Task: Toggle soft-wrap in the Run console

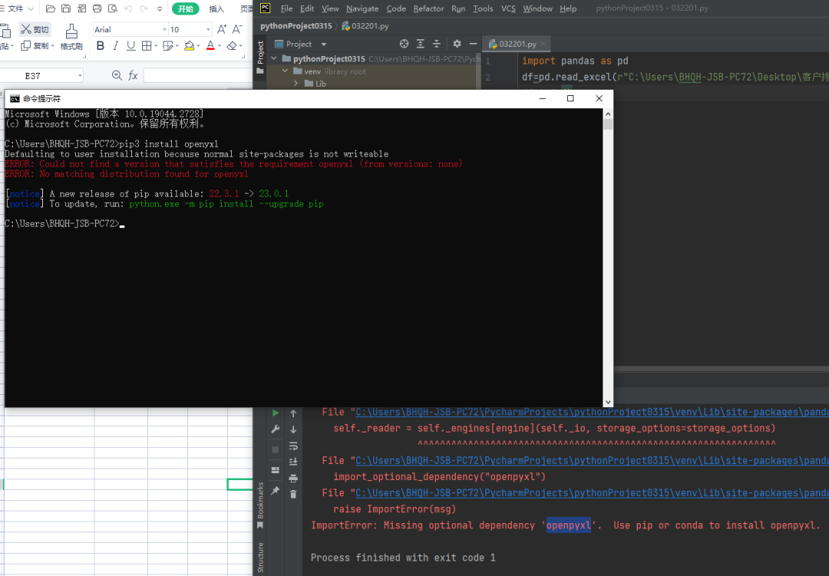Action: (x=293, y=446)
